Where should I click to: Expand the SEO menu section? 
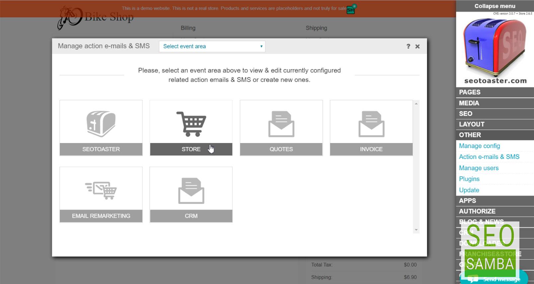tap(495, 114)
